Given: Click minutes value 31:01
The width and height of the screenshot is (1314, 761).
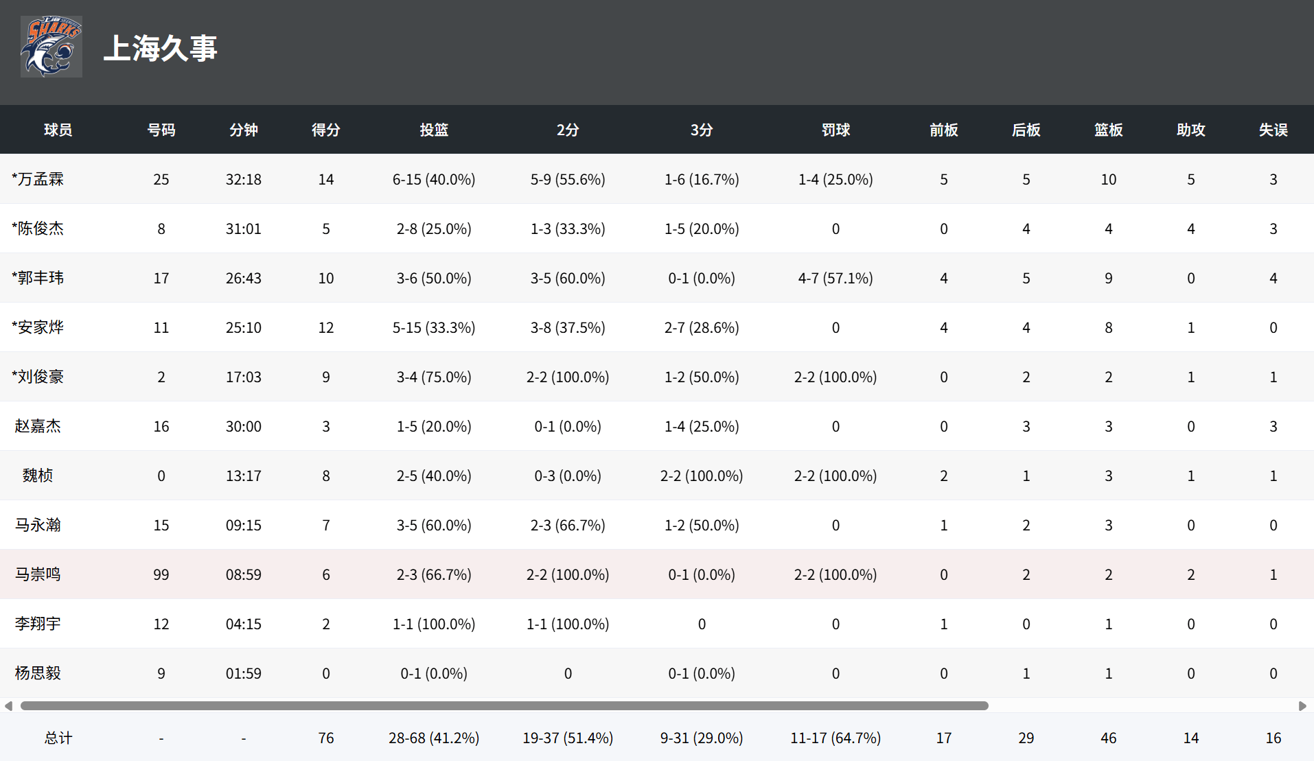Looking at the screenshot, I should click(244, 229).
